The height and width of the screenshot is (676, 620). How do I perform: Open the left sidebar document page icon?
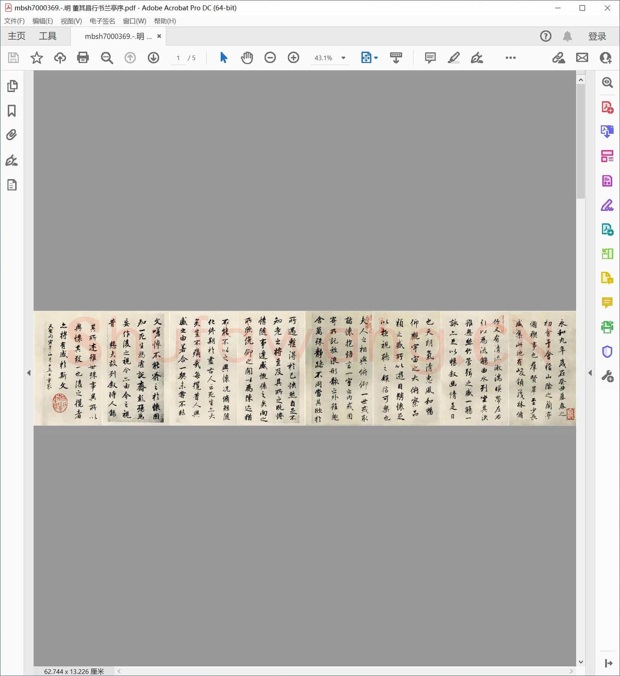click(x=12, y=185)
